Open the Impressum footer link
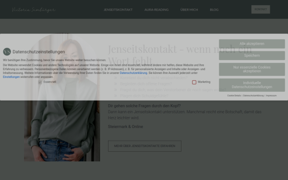This screenshot has width=288, height=180. point(271,96)
